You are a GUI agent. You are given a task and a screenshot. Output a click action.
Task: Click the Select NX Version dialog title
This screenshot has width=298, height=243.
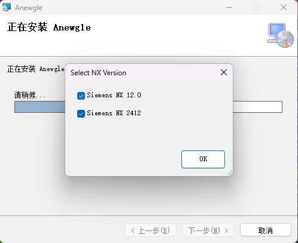[x=98, y=73]
